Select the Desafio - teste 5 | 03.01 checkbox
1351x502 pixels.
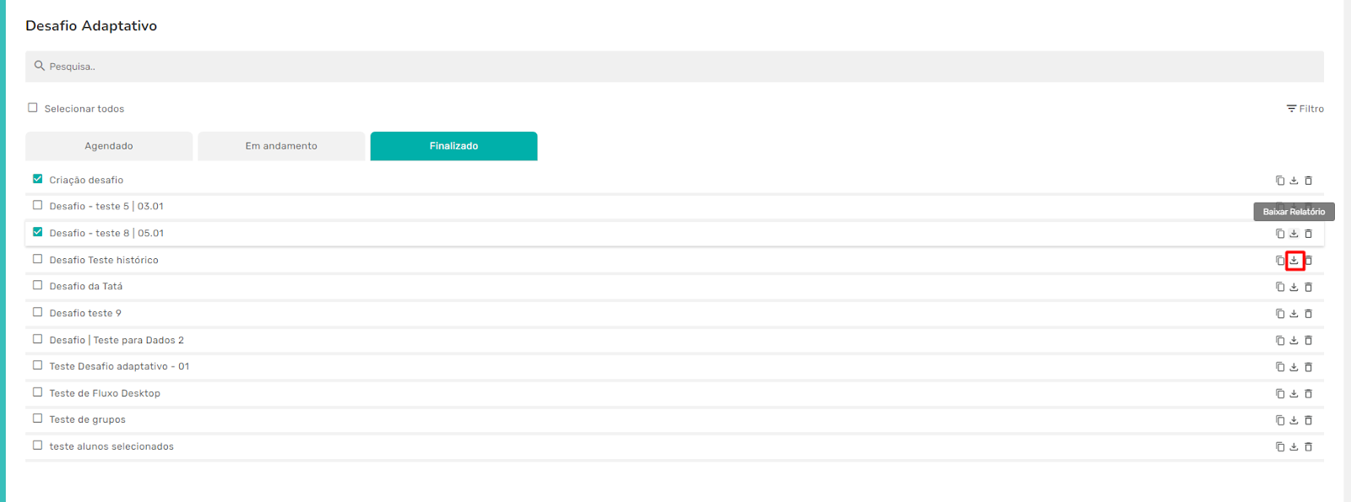tap(37, 205)
